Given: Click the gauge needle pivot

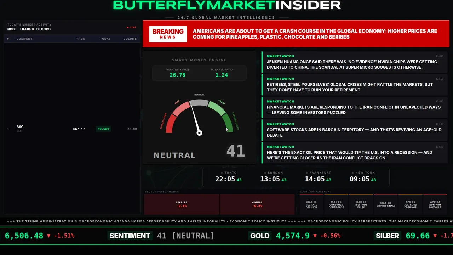Looking at the screenshot, I should [x=199, y=133].
